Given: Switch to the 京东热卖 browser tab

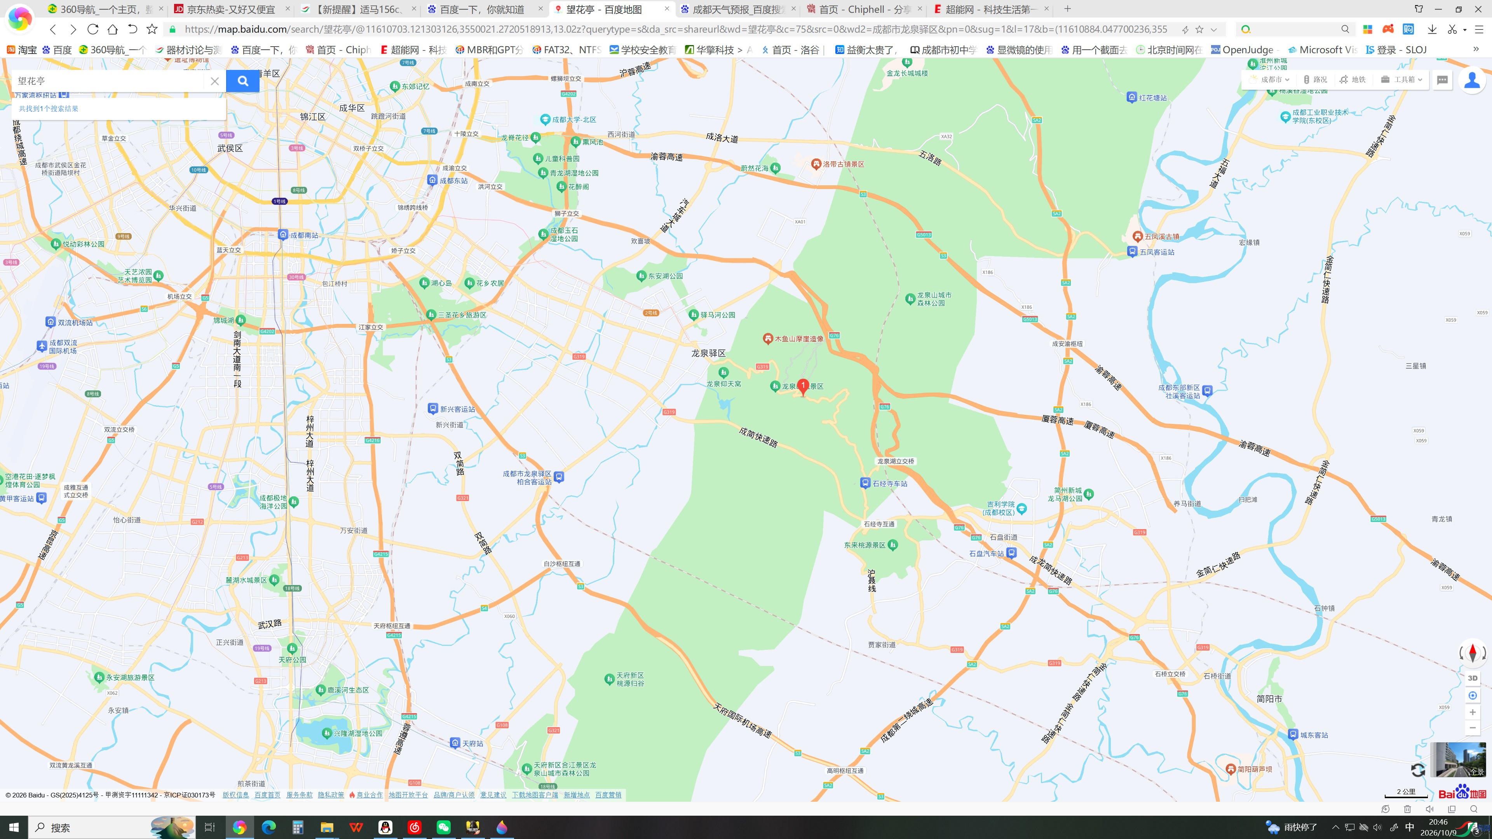Looking at the screenshot, I should coord(232,9).
